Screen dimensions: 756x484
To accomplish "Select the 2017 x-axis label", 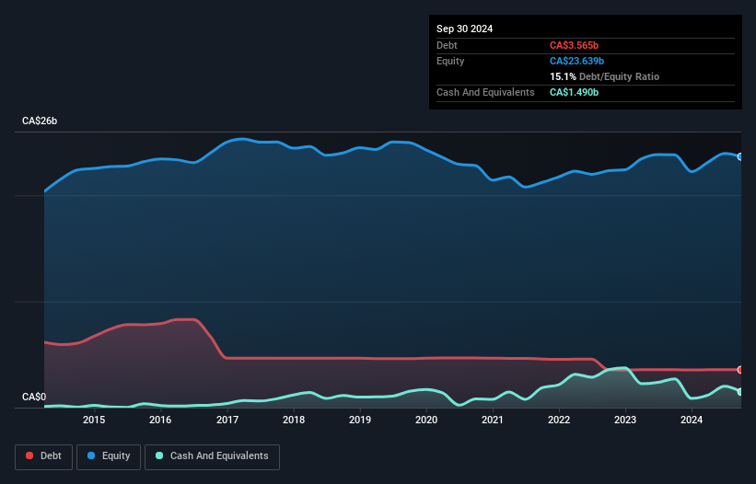I will click(227, 420).
